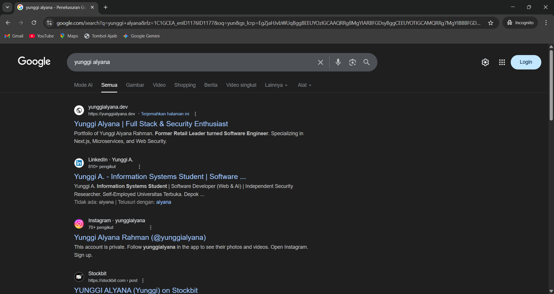Viewport: 554px width, 294px height.
Task: Click the 'alyana' Telusuri dengan link
Action: click(164, 202)
